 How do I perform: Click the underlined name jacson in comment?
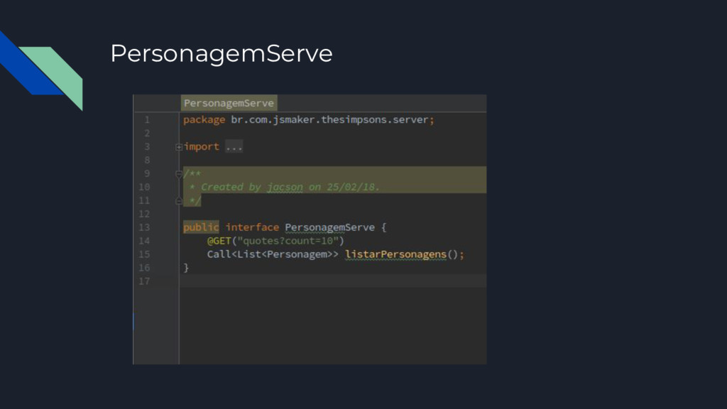[x=285, y=187]
